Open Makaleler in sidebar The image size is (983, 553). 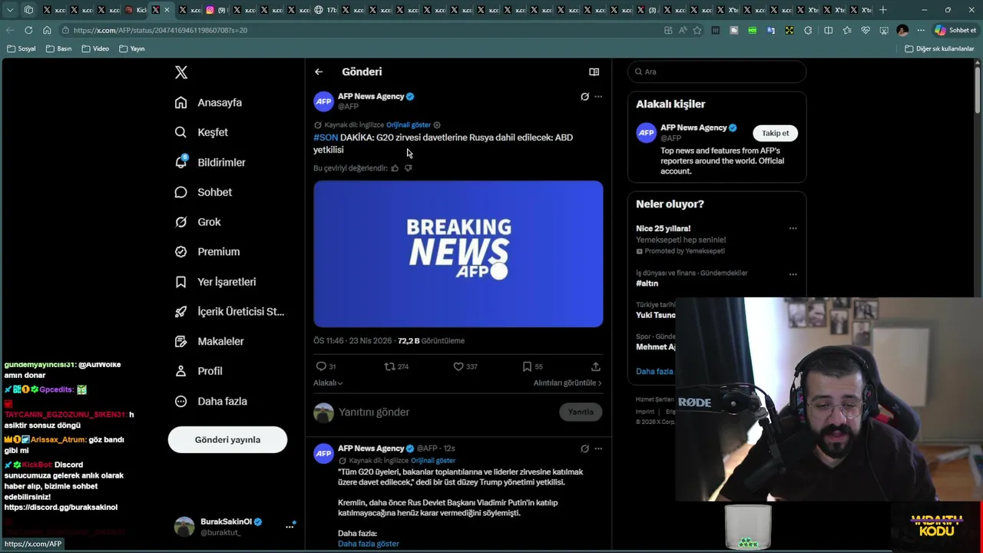[209, 341]
